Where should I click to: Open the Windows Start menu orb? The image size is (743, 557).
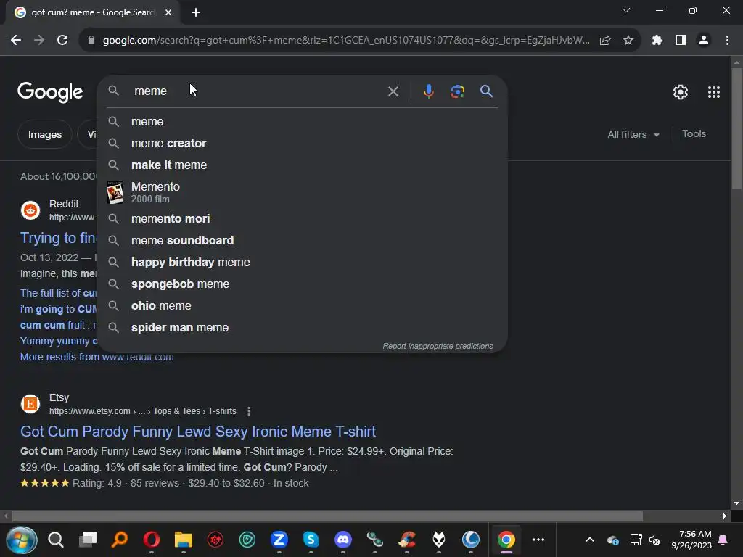coord(22,540)
